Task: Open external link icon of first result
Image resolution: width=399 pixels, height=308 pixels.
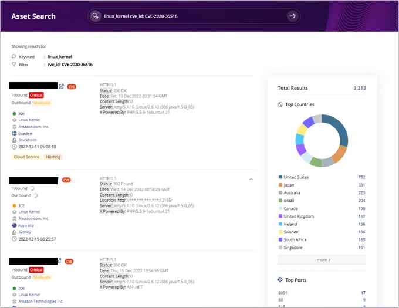Action: click(x=62, y=86)
